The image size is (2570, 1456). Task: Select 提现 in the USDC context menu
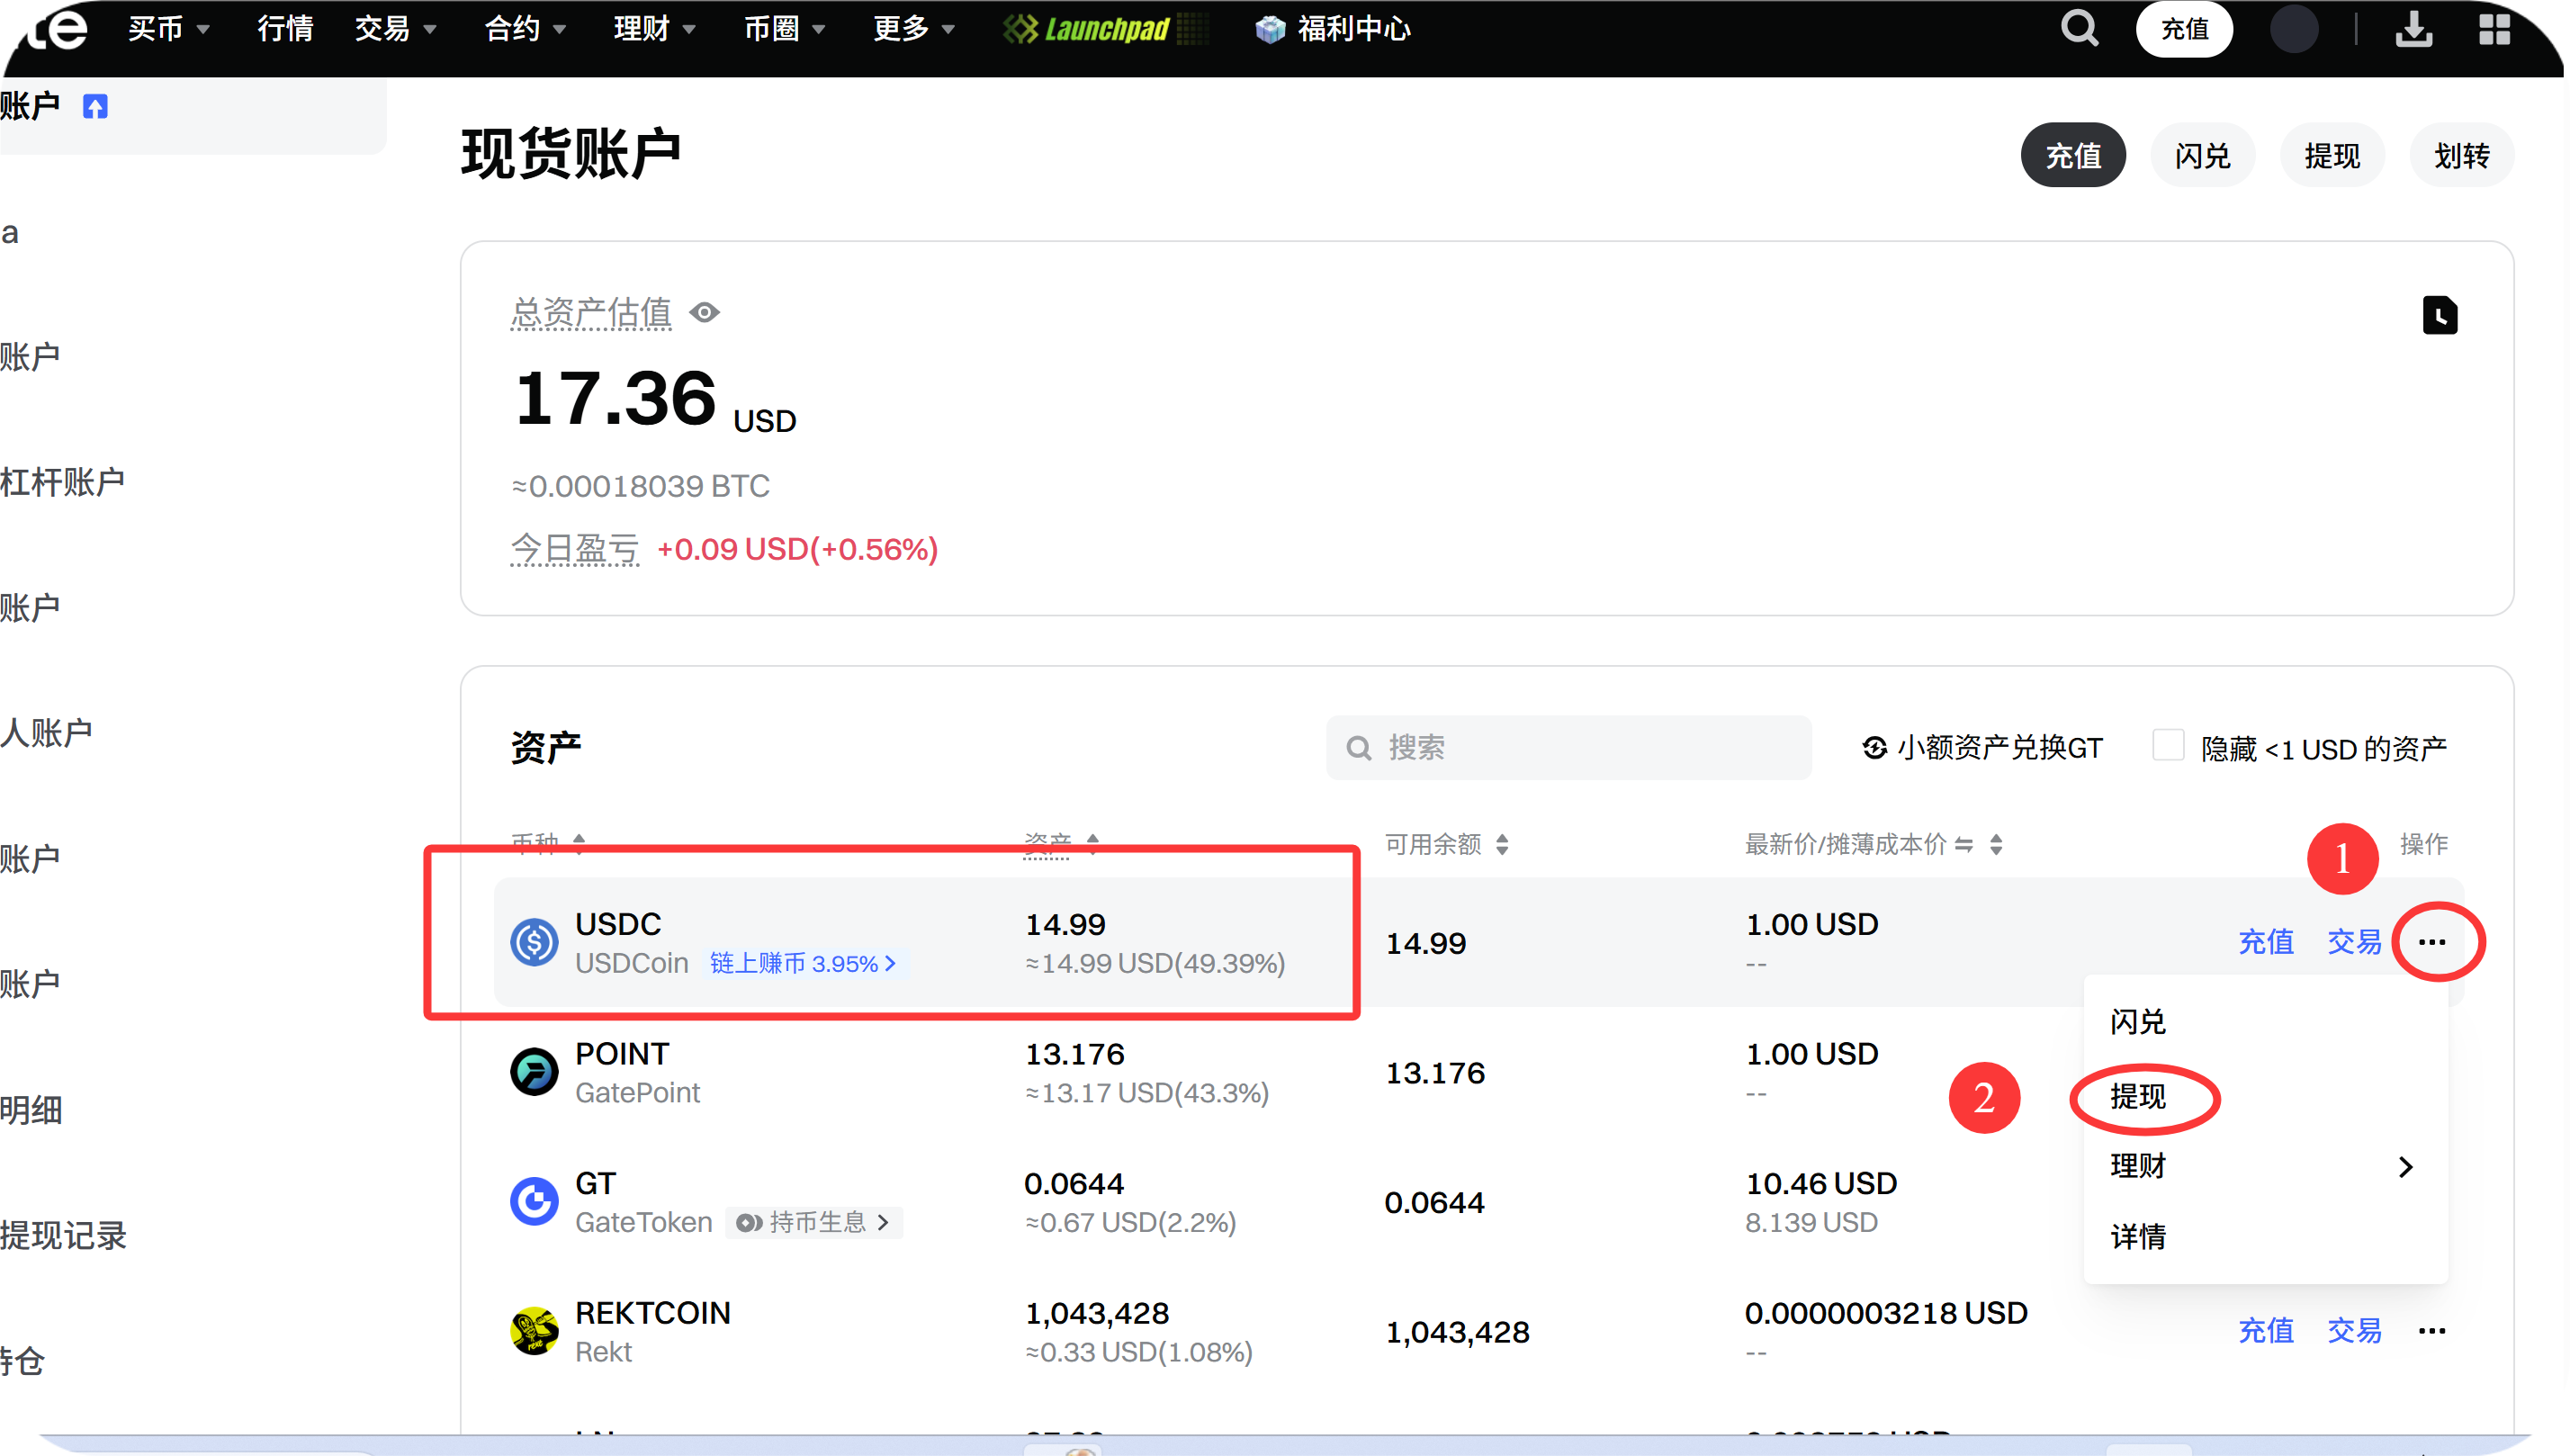point(2138,1097)
